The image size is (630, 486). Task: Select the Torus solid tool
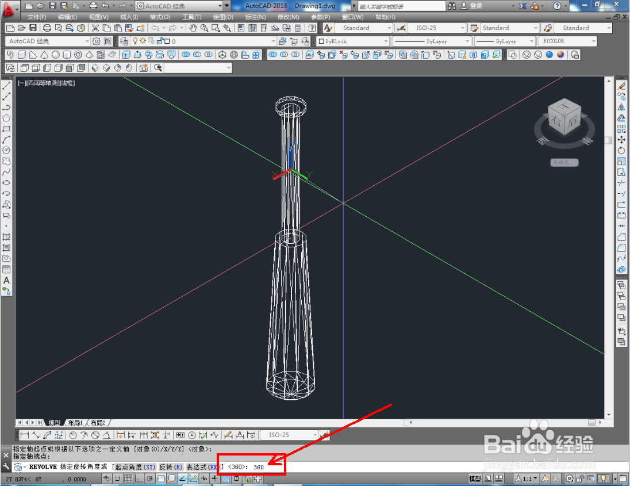click(x=78, y=55)
